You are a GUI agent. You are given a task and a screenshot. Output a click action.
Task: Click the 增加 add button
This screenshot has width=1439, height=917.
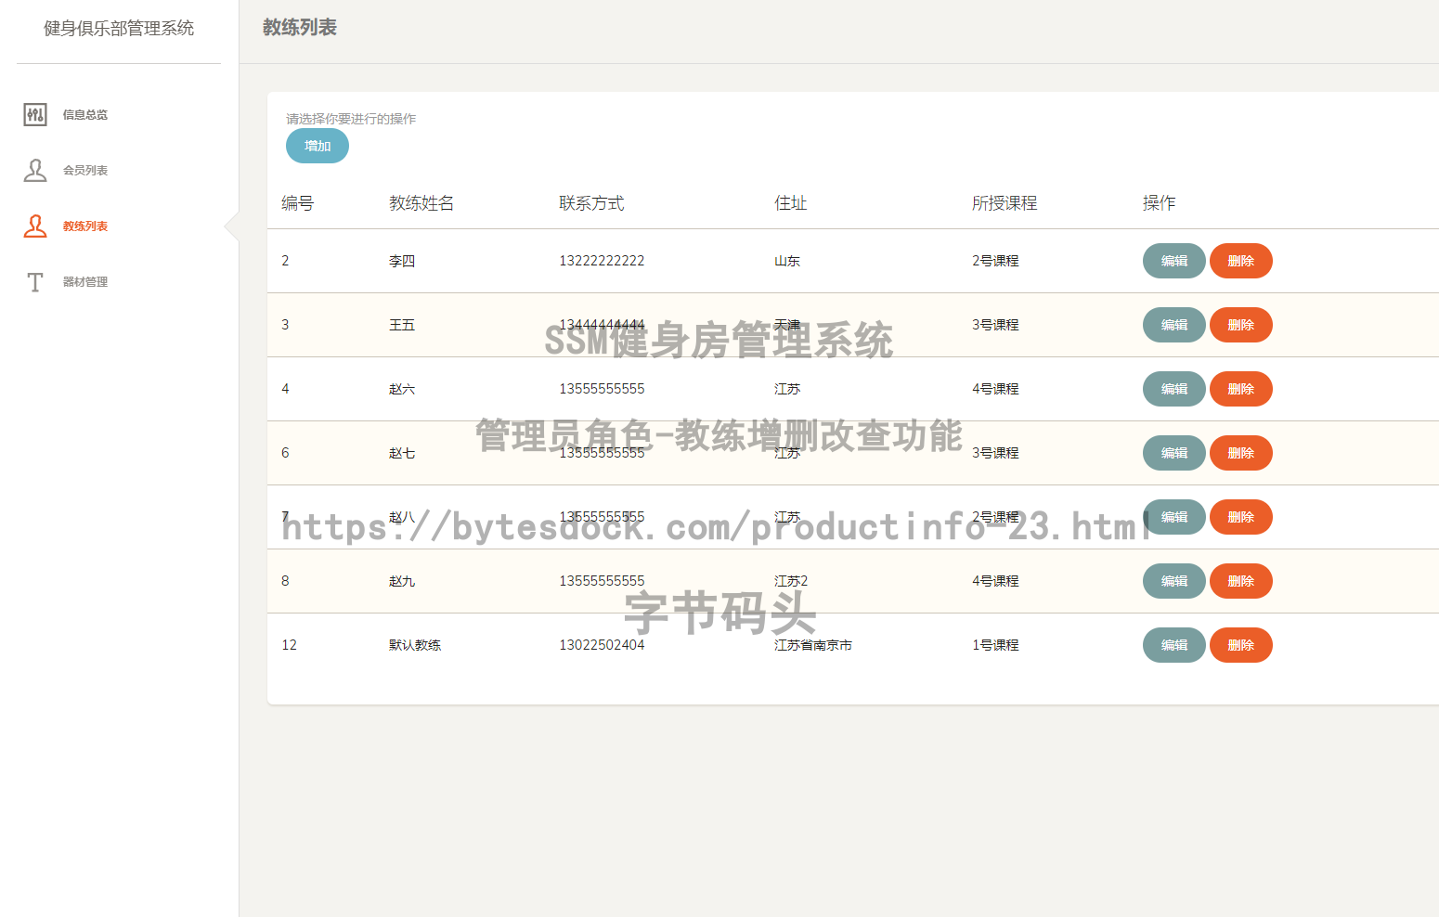pos(318,146)
